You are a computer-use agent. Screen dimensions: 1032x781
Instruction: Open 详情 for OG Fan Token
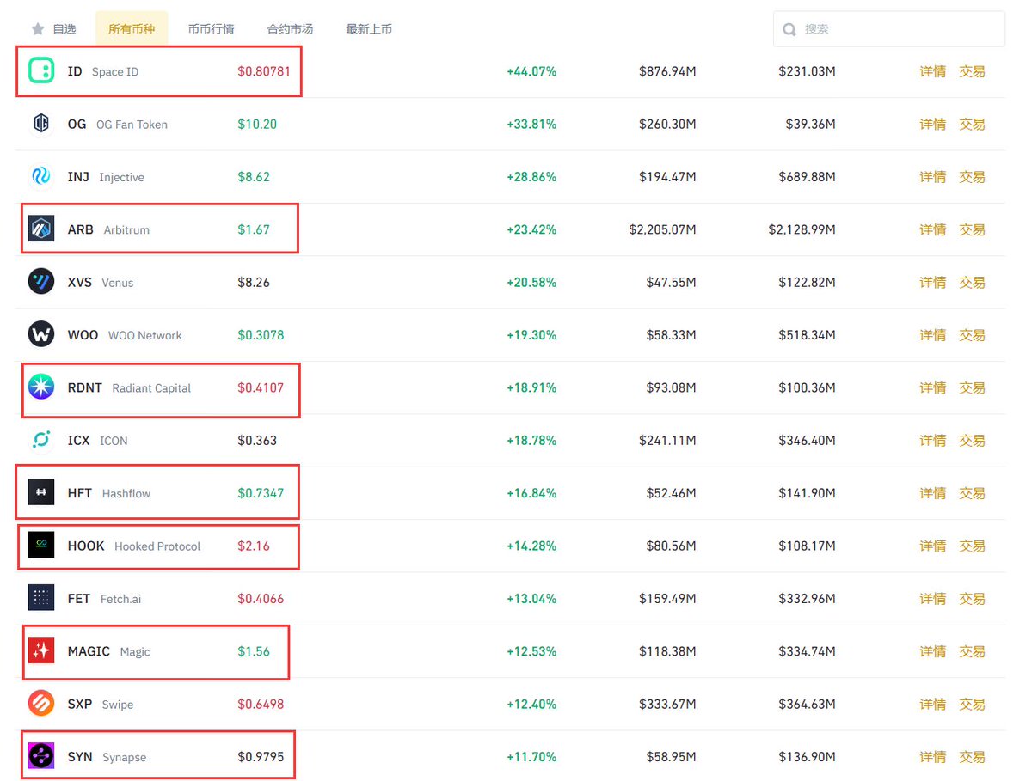[933, 124]
